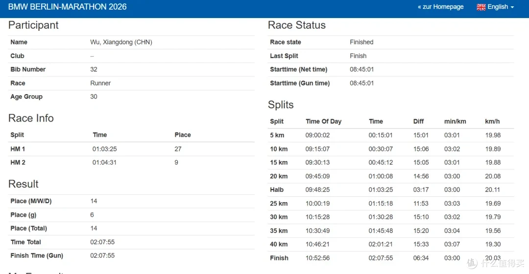
Task: Click the 10 km time of day 09:15:07
Action: click(x=317, y=149)
